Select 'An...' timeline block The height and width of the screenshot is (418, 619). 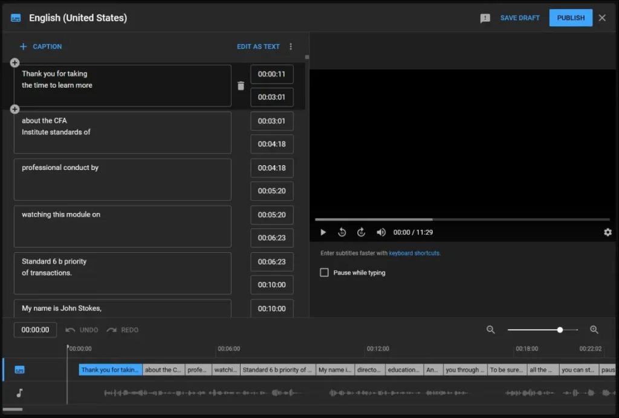(433, 370)
